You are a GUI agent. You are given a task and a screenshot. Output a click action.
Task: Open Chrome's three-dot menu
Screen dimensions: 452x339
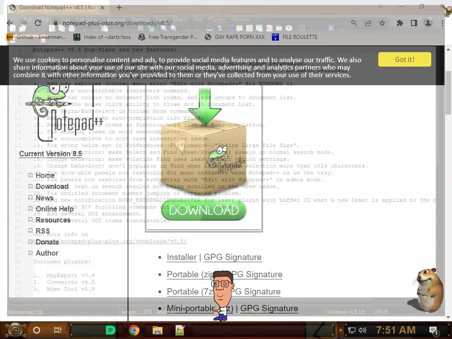442,23
